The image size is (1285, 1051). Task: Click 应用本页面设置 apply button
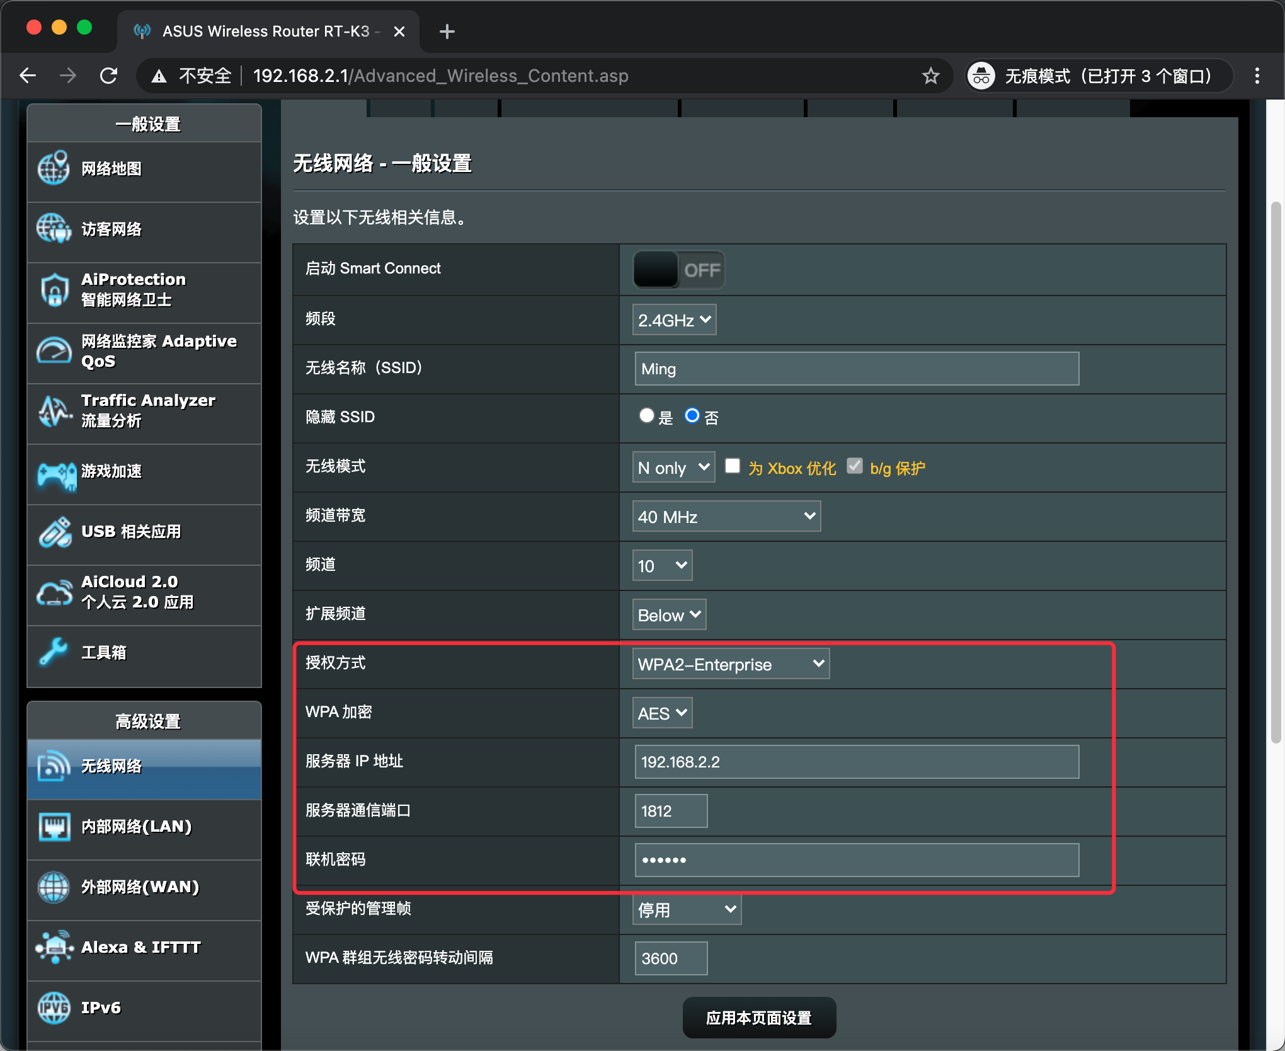(759, 1018)
